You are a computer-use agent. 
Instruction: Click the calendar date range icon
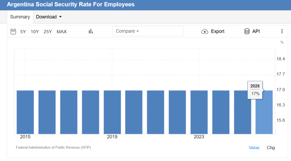coord(13,32)
